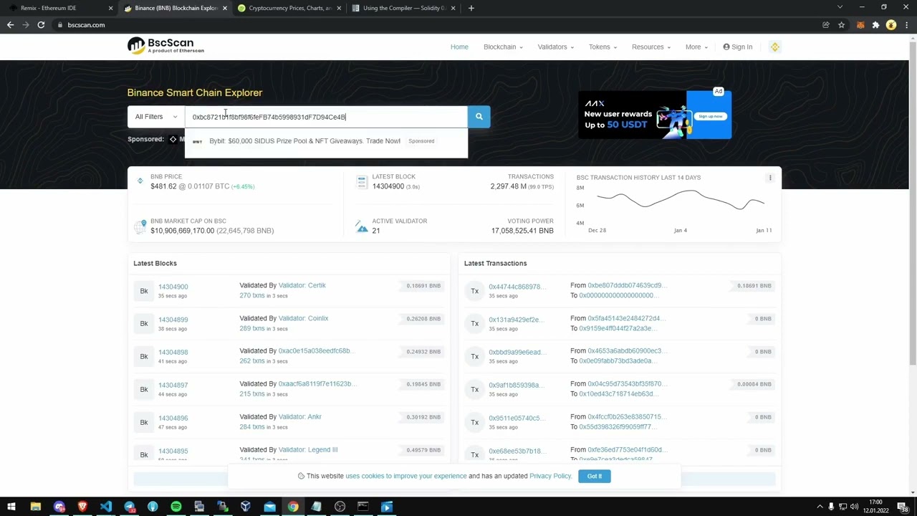Reload the page
917x516 pixels.
coord(41,25)
